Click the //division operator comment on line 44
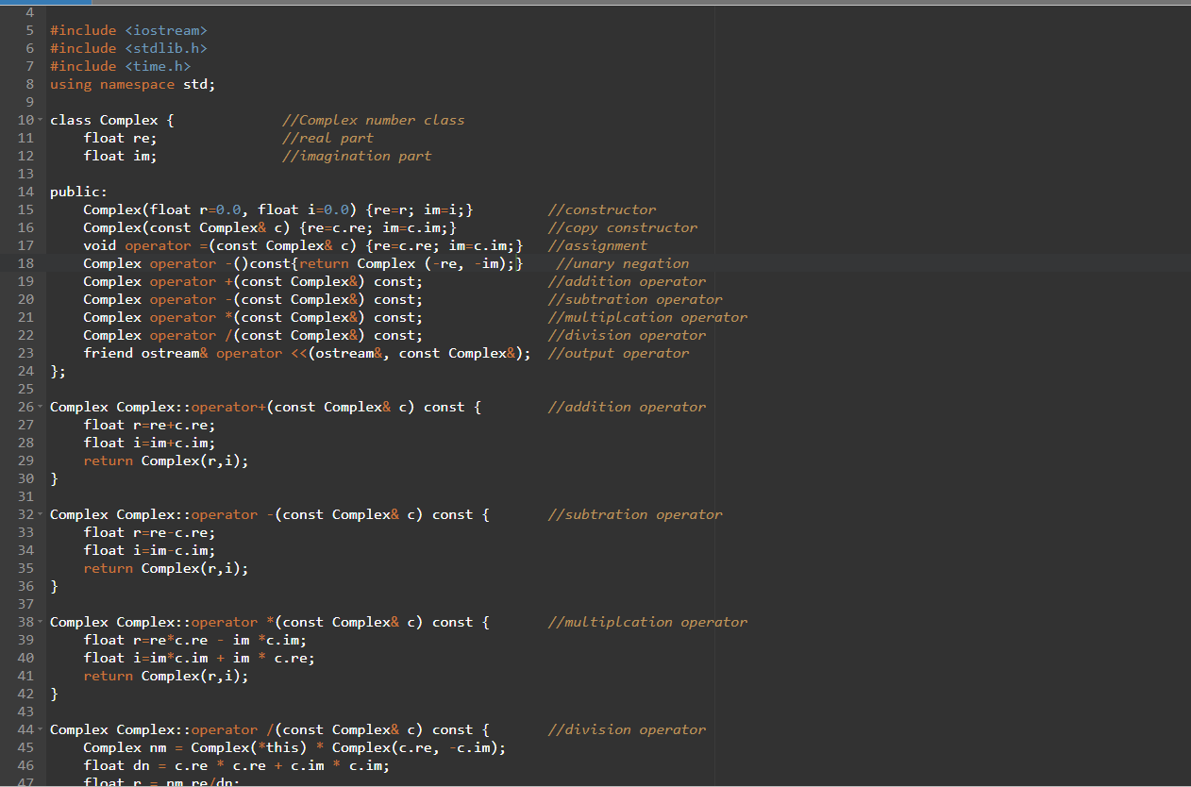Image resolution: width=1191 pixels, height=787 pixels. (626, 729)
